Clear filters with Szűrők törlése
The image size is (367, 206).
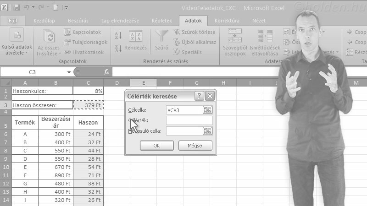(194, 32)
